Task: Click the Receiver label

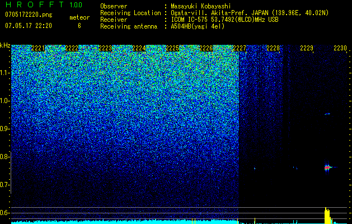Action: pyautogui.click(x=114, y=20)
